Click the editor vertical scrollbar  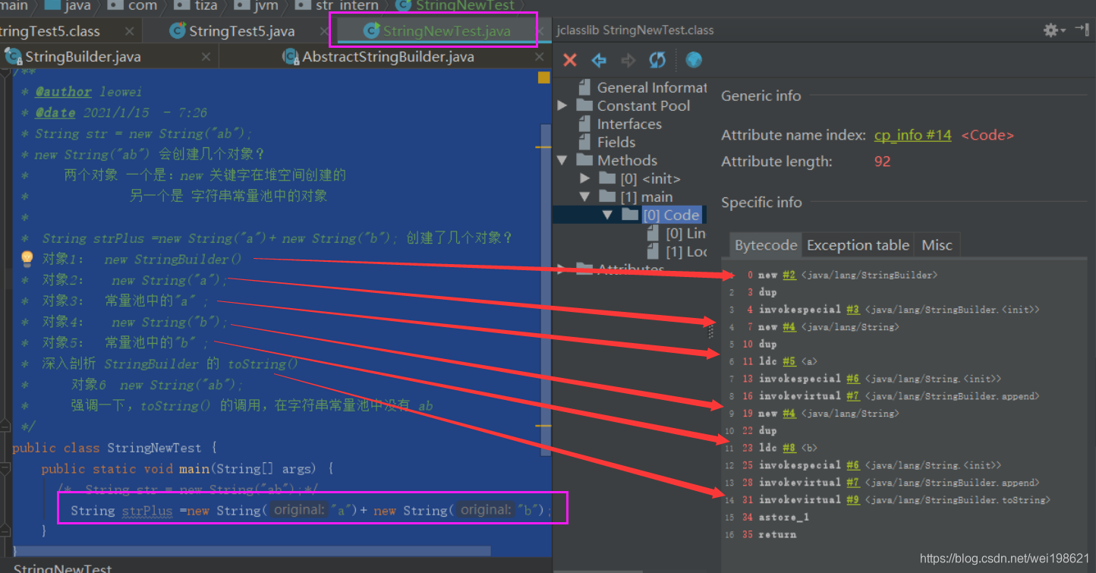(545, 288)
